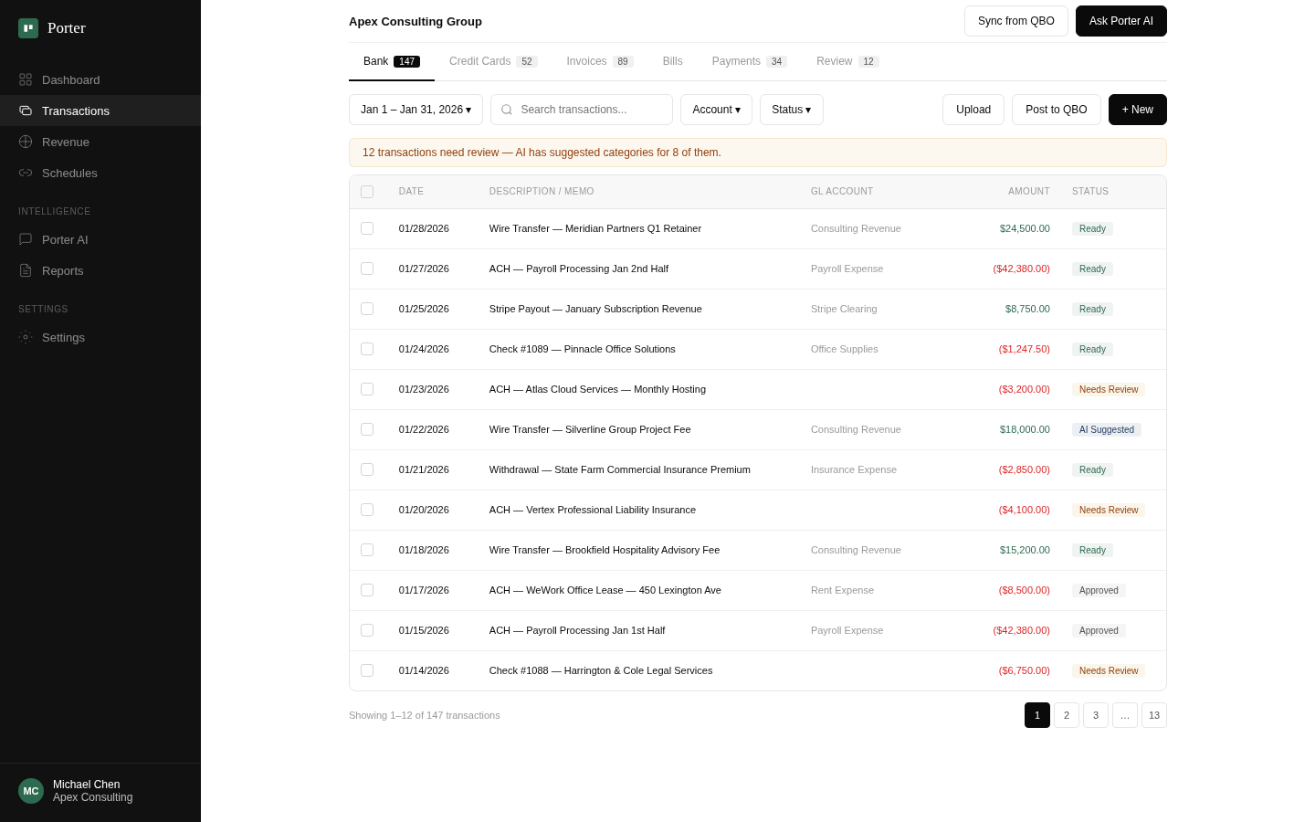Viewport: 1315px width, 822px height.
Task: Select the checkbox for the Meridian Partners wire transfer
Action: point(367,228)
